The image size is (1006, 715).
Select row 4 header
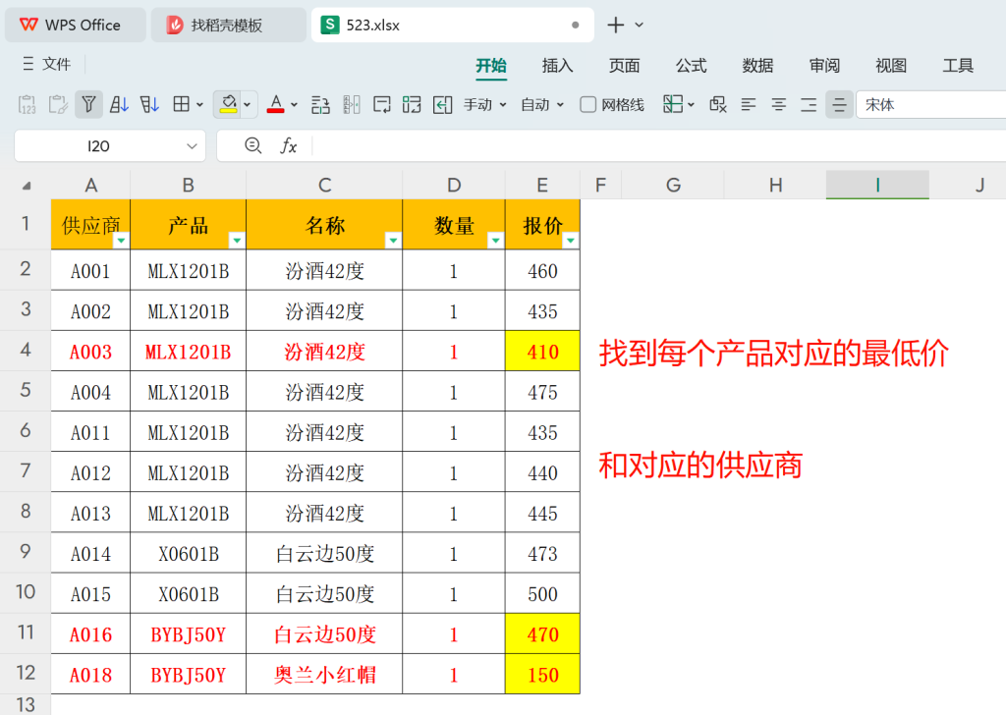pos(26,350)
